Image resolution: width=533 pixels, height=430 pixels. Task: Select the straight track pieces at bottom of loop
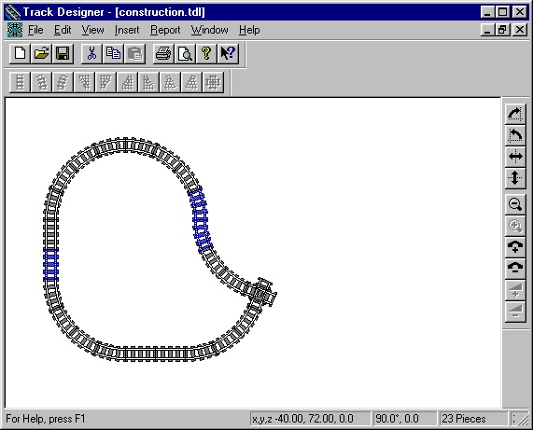(x=155, y=354)
